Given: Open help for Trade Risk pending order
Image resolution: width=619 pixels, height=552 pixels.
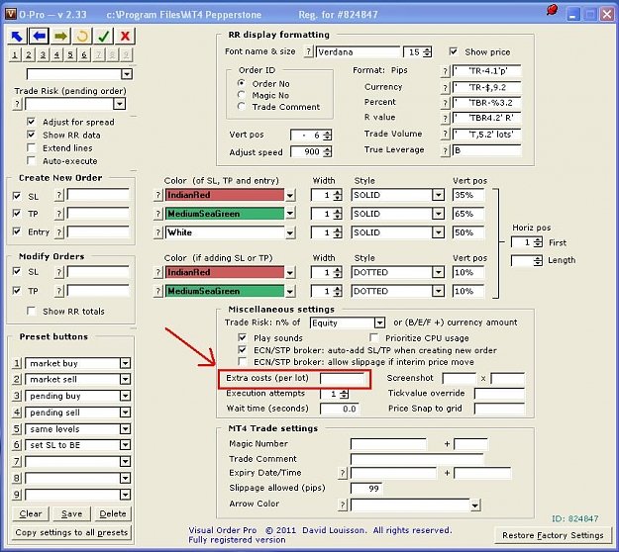Looking at the screenshot, I should click(x=17, y=104).
